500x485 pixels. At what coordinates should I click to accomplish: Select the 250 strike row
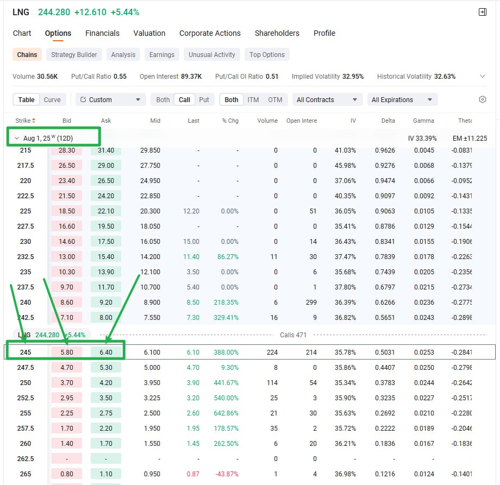click(26, 382)
